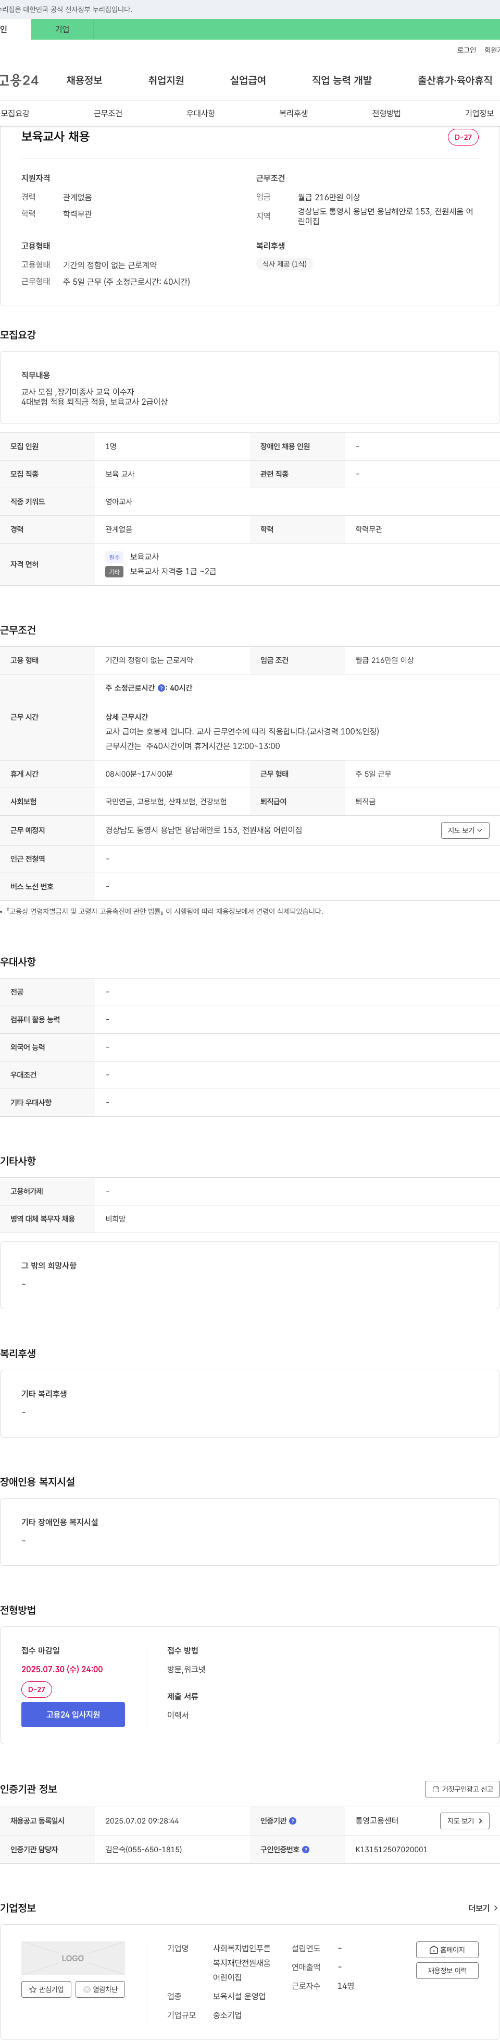Viewport: 500px width, 2040px height.
Task: Click the 통영고용센터 text
Action: click(377, 1820)
